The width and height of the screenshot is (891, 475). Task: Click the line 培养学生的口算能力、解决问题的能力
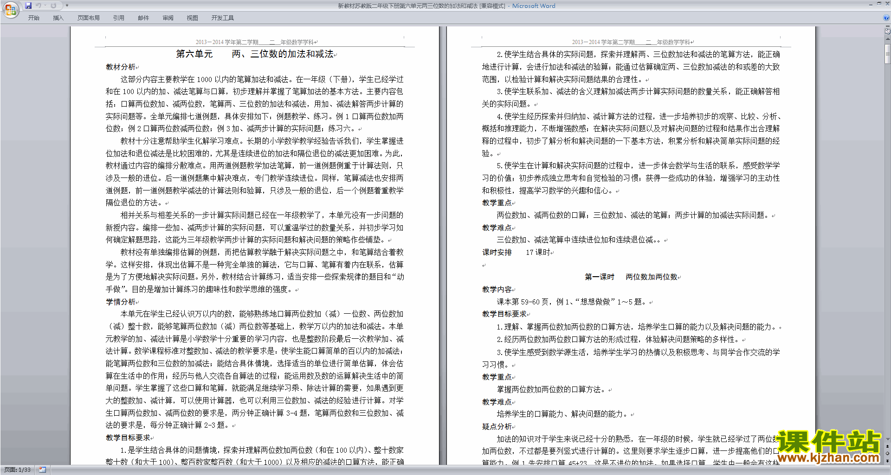click(562, 414)
